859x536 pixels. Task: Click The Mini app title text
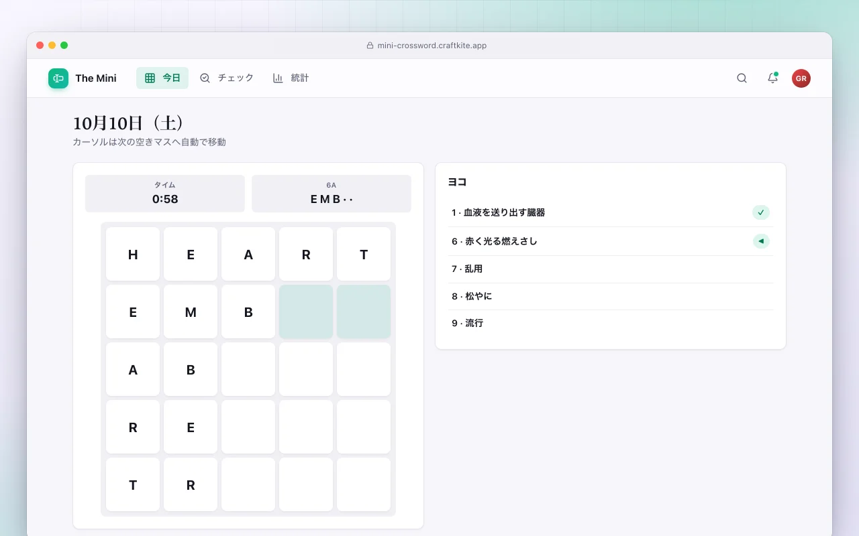pos(96,78)
